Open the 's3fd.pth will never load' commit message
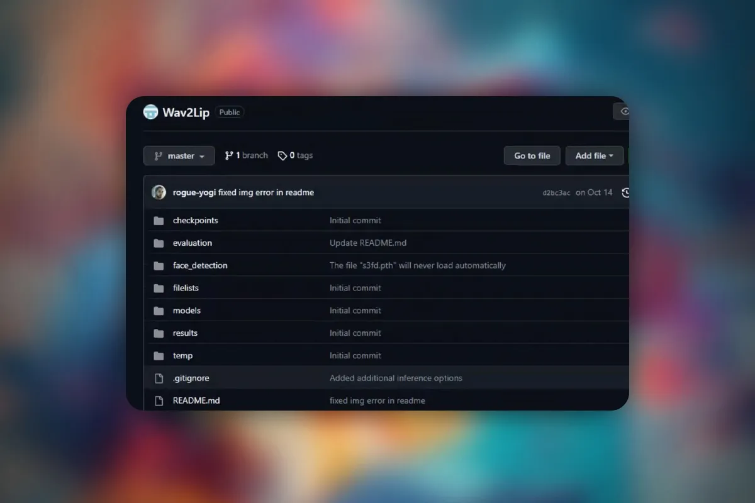The width and height of the screenshot is (755, 503). pyautogui.click(x=418, y=265)
